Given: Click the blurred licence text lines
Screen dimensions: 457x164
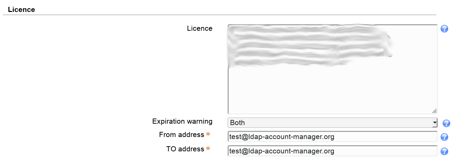Looking at the screenshot, I should (x=307, y=44).
